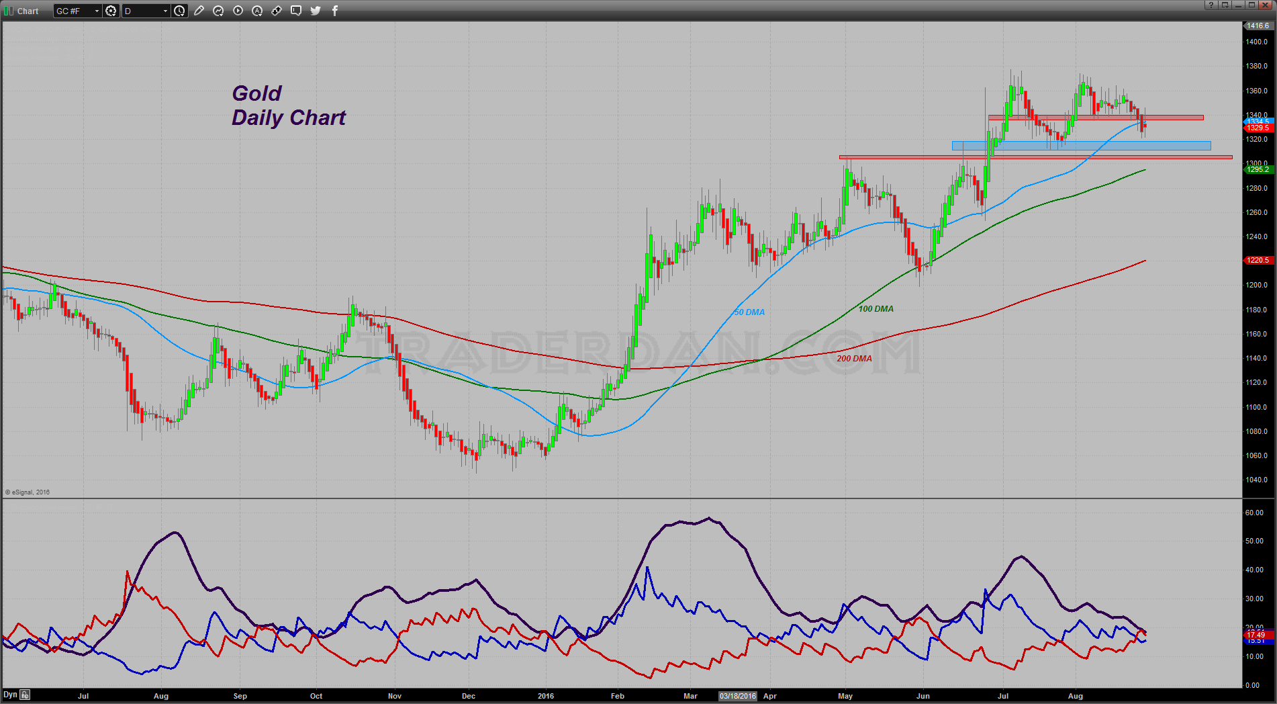
Task: Open the comment speech bubble icon
Action: (296, 11)
